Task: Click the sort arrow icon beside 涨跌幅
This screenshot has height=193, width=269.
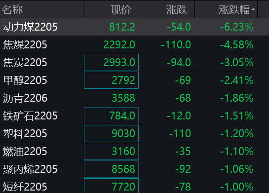Action: 253,9
